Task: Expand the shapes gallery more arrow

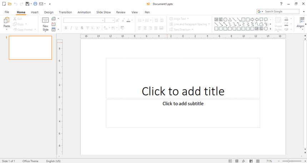Action: pyautogui.click(x=271, y=29)
